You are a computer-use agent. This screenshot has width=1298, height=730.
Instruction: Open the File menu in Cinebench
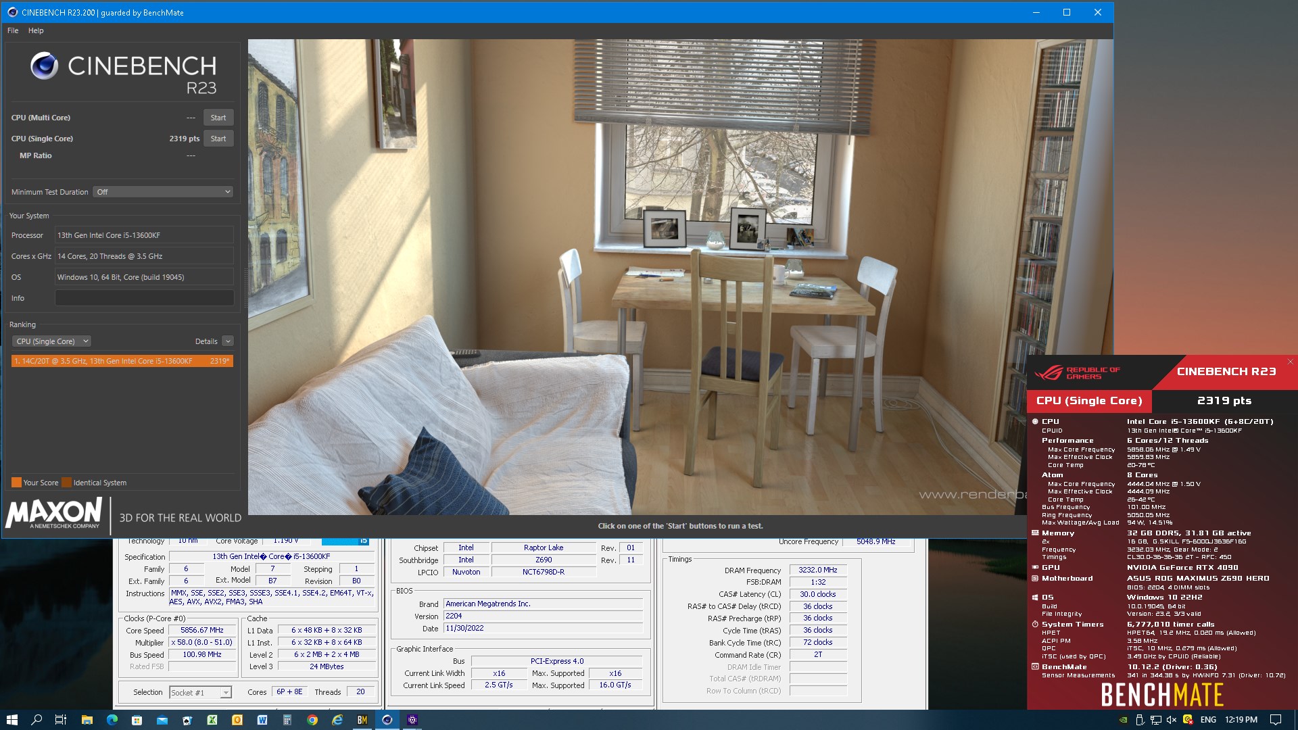[13, 30]
